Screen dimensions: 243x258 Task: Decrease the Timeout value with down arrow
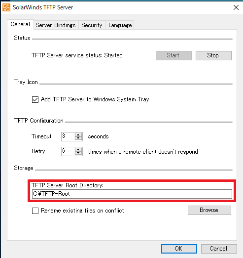(x=78, y=138)
